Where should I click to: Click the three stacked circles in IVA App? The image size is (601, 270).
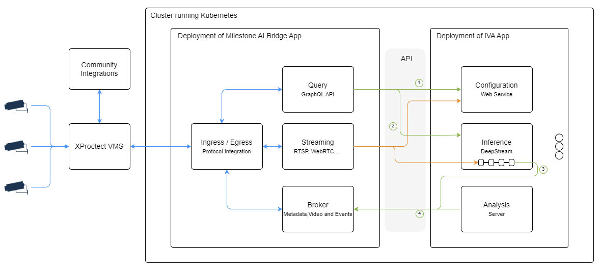(559, 147)
